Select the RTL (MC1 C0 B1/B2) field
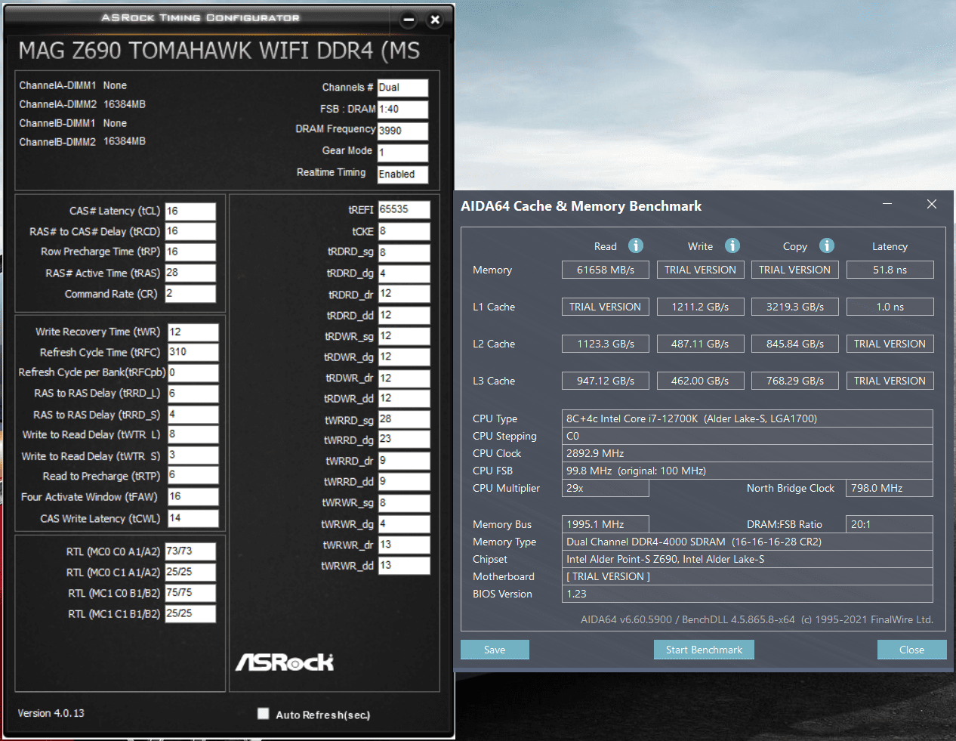 tap(190, 593)
